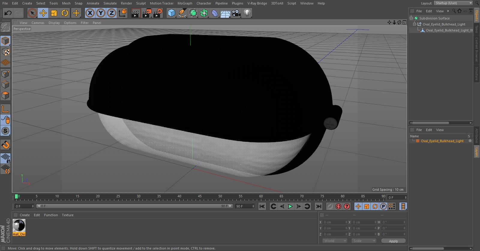Click the frame range slider bar
This screenshot has height=251, width=480.
point(134,206)
